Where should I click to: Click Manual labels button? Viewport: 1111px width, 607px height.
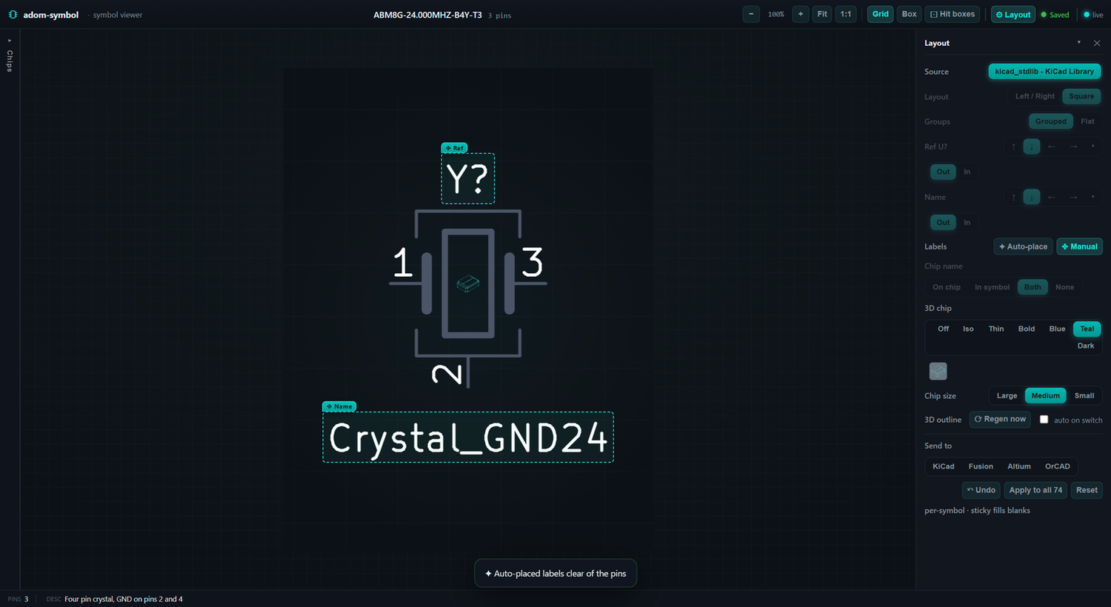(1079, 247)
